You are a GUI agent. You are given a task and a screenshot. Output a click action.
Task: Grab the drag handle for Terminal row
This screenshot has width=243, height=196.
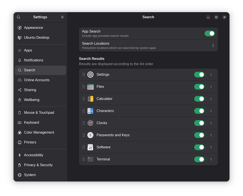[84, 159]
